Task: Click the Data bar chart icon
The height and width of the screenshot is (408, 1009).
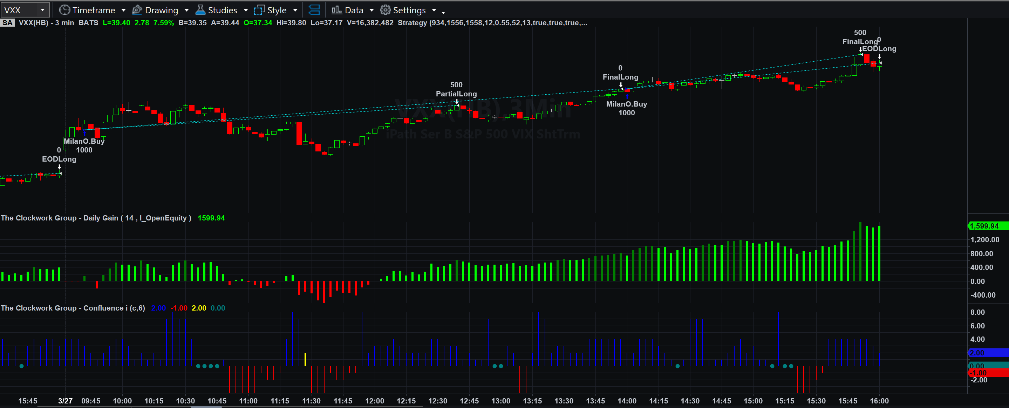Action: 336,10
